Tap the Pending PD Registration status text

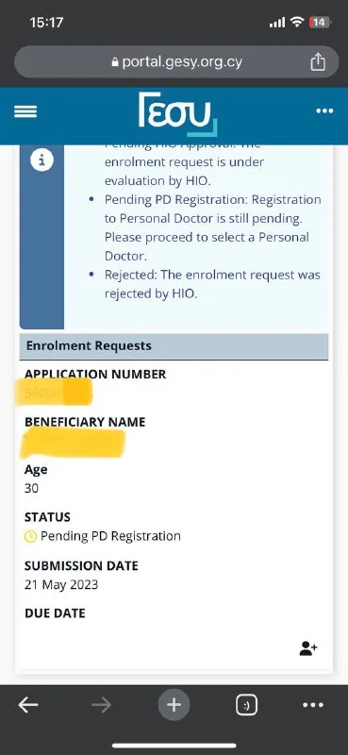point(110,536)
